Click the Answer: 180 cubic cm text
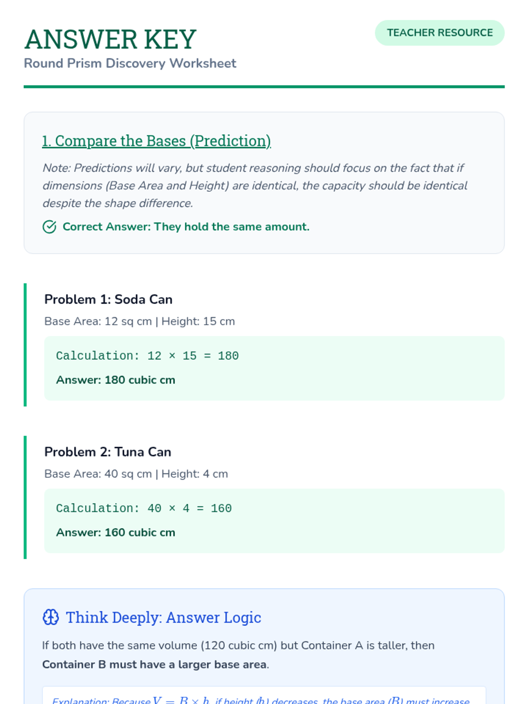The width and height of the screenshot is (528, 704). [115, 380]
